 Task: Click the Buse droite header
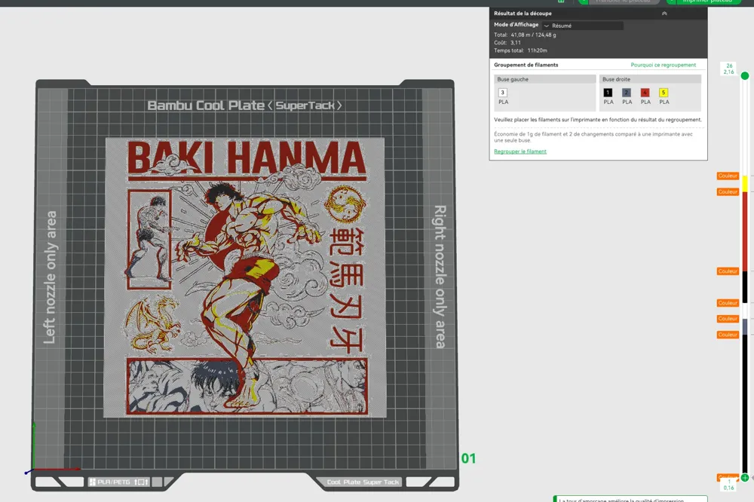click(x=650, y=79)
